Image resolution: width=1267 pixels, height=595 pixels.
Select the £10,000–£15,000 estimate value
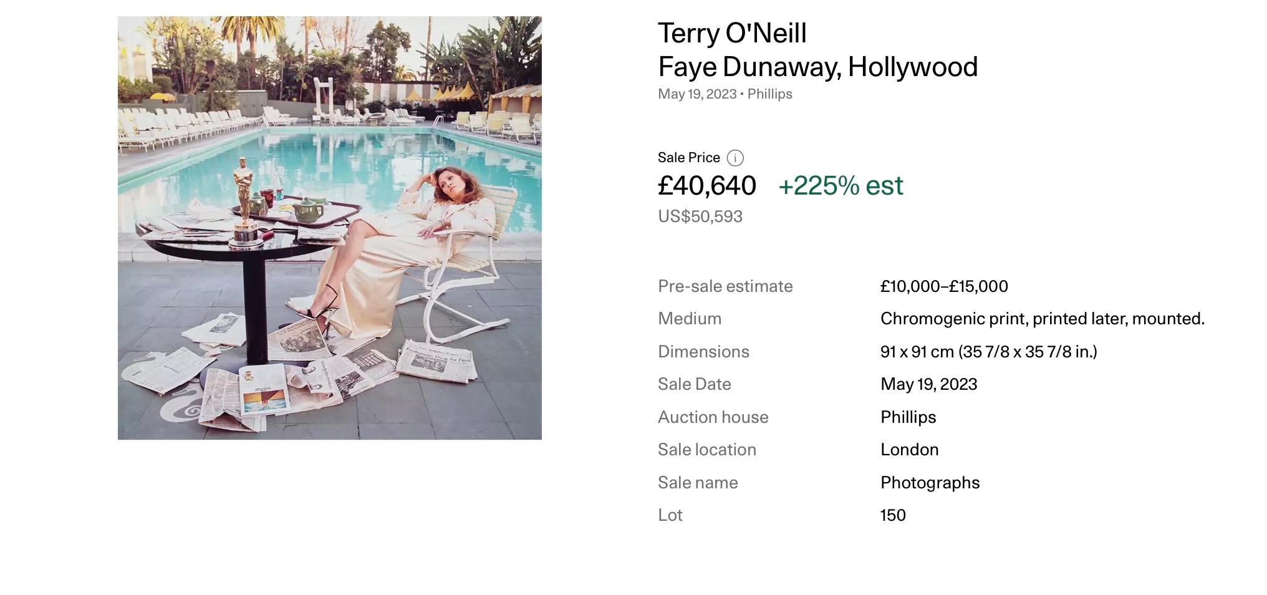[943, 286]
